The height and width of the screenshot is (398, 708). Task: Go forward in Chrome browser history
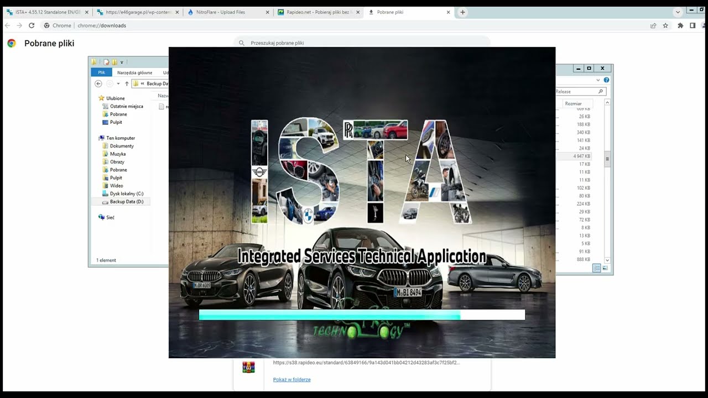(19, 25)
